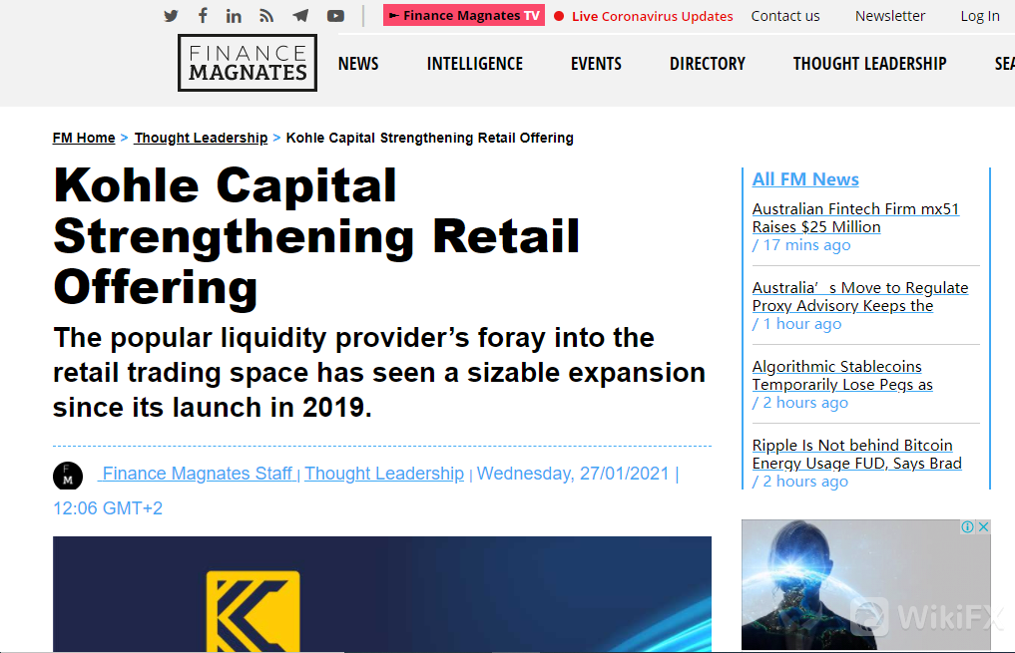
Task: Open the Twitter social icon
Action: [171, 16]
